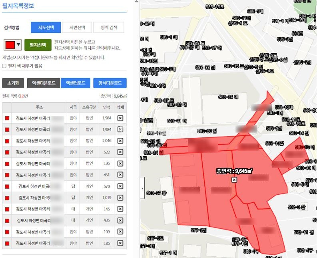Click the 583-27 장 map label
The width and height of the screenshot is (317, 258).
tap(156, 193)
